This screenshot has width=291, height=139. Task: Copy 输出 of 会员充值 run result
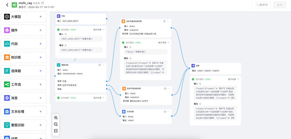click(130, 58)
